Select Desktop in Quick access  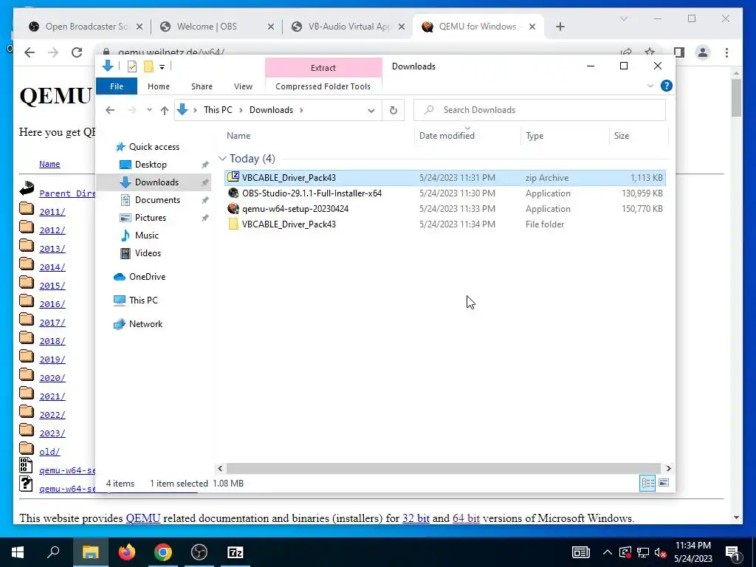[151, 165]
